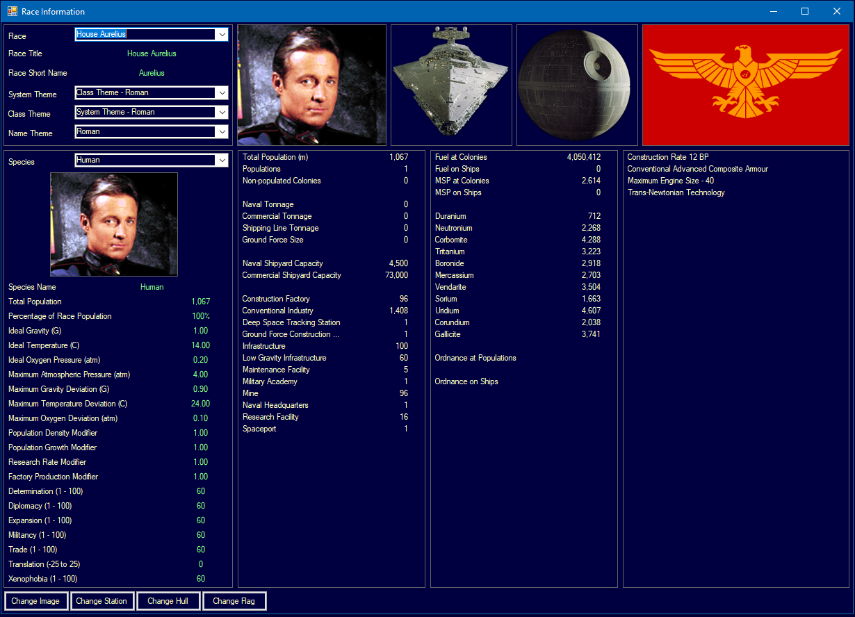Select the Research Rate Modifier label
855x617 pixels.
47,462
